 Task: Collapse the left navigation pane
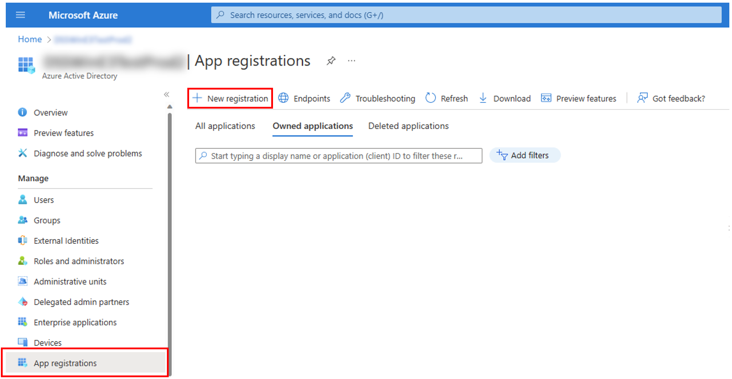click(x=166, y=94)
